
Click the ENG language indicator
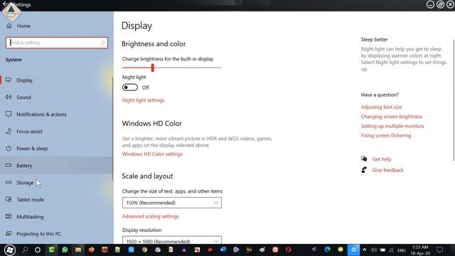tap(402, 250)
